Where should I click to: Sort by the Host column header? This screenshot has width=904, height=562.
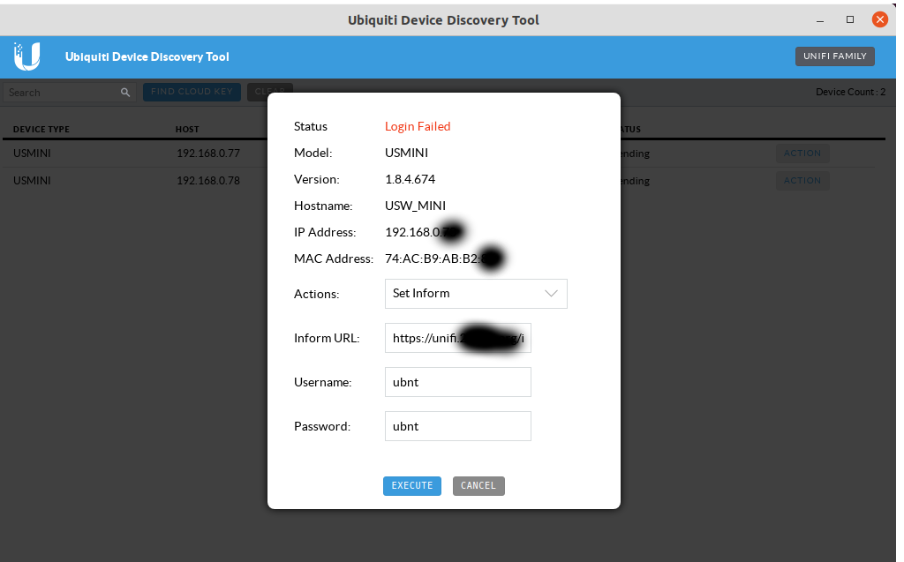(x=187, y=130)
